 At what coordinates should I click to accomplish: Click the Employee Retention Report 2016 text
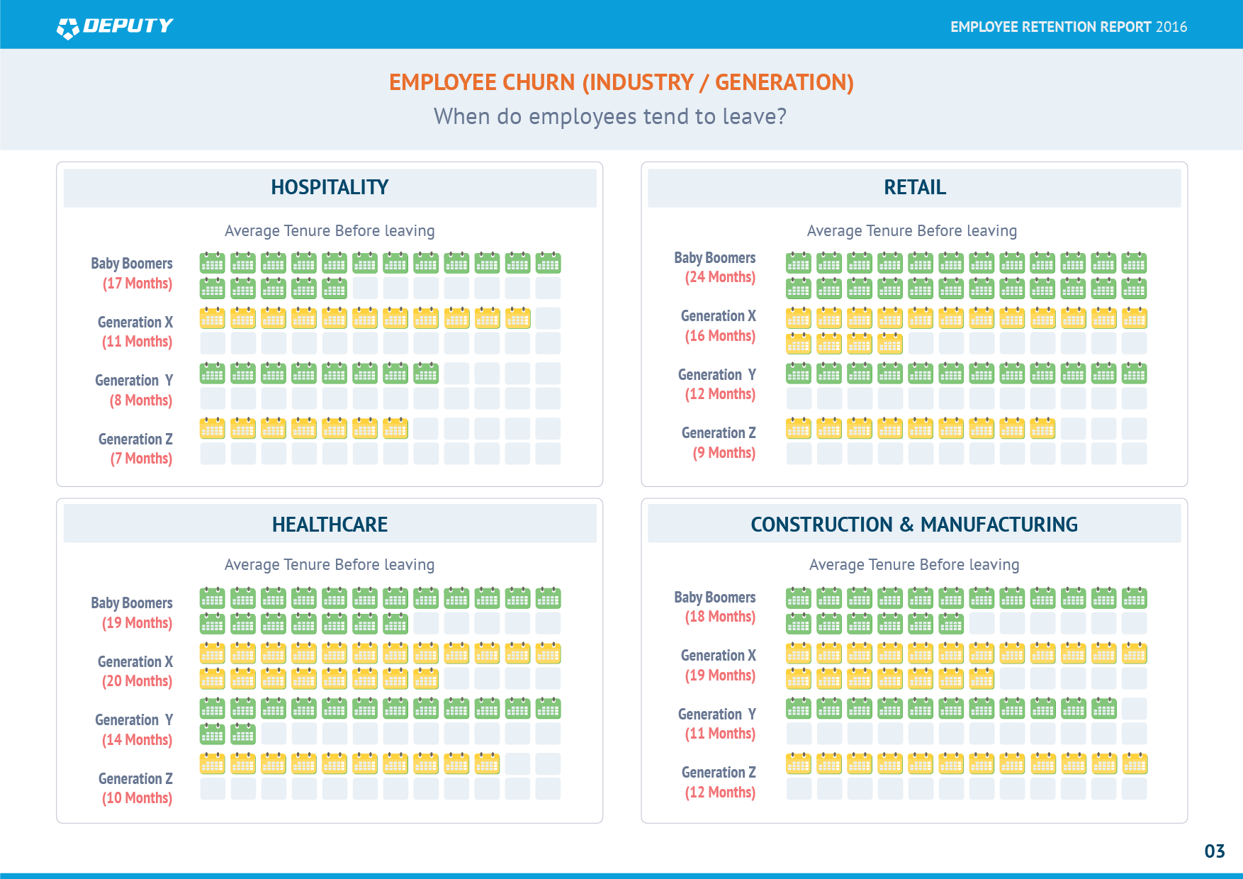click(x=1068, y=27)
